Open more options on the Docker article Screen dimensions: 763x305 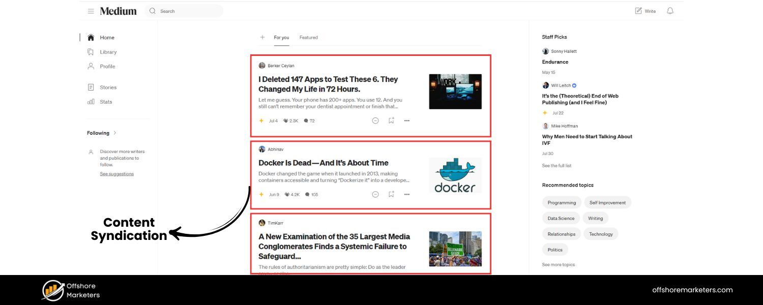(x=406, y=194)
